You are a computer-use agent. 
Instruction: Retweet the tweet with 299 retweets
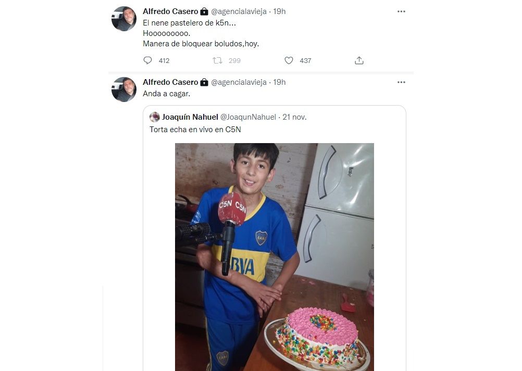(217, 60)
